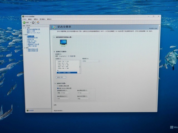Image resolution: width=178 pixels, height=133 pixels.
Task: Select 更改分辨率 in the tree
Action: click(x=31, y=36)
